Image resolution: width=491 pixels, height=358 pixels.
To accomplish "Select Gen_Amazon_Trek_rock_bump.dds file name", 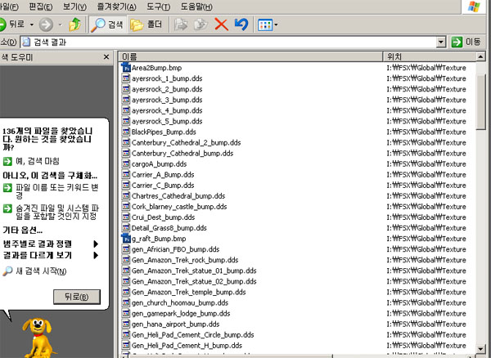I will coord(185,260).
